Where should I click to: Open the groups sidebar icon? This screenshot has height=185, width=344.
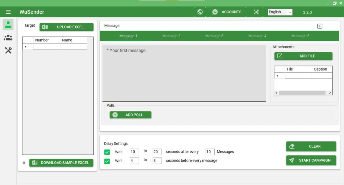(x=8, y=38)
